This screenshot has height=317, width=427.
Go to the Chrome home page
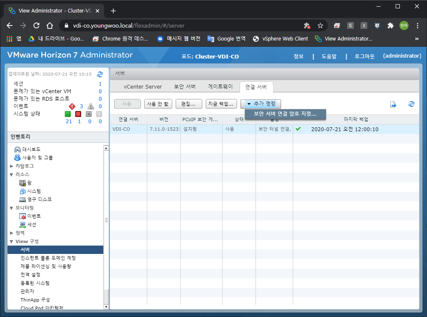click(x=50, y=25)
